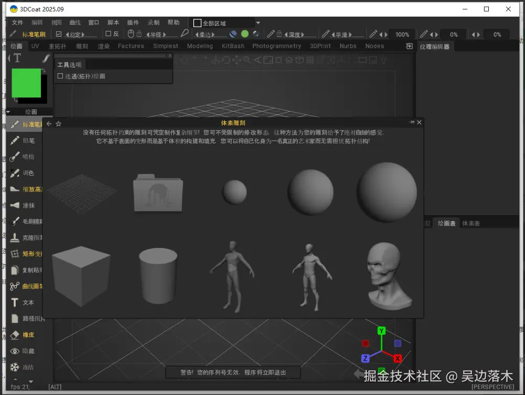Adjust the 半径 radius slider
This screenshot has width=525, height=395.
tap(161, 35)
